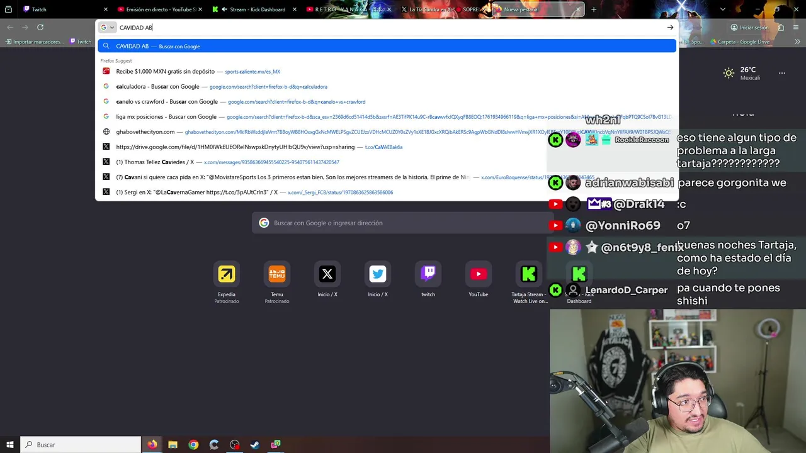Screen dimensions: 806x453
Task: Choose the 'calculadora' Google search suggestion
Action: click(387, 86)
